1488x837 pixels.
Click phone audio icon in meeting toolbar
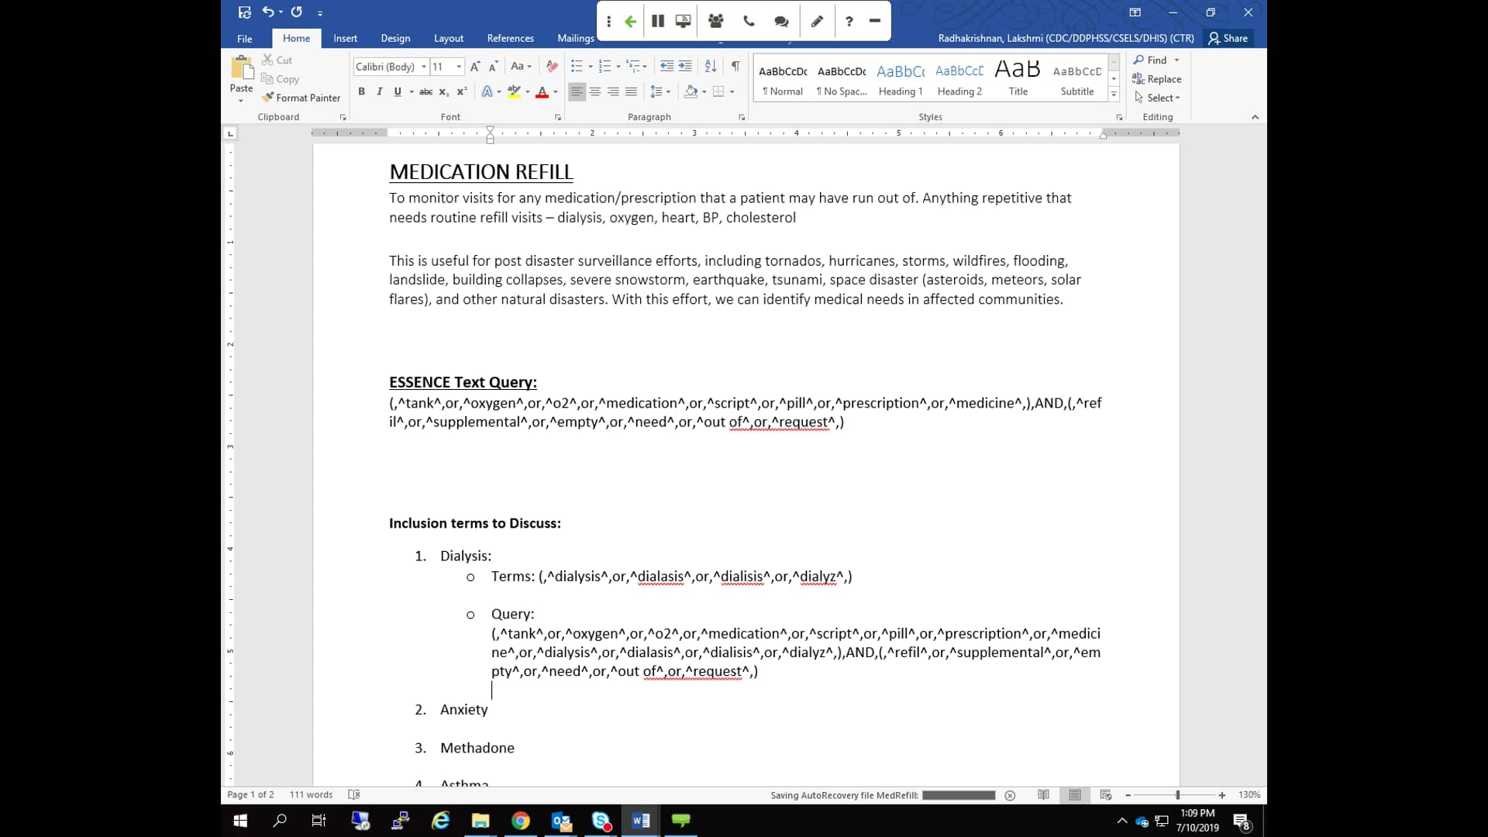tap(749, 21)
